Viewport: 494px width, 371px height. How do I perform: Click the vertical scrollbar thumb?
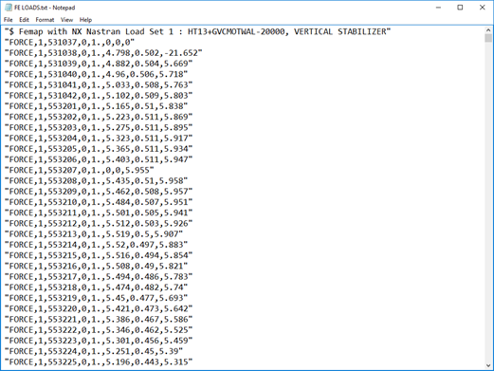[488, 38]
